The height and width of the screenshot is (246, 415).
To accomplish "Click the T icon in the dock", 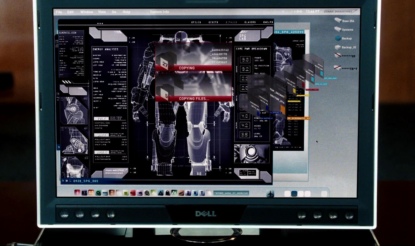I will pyautogui.click(x=202, y=193).
